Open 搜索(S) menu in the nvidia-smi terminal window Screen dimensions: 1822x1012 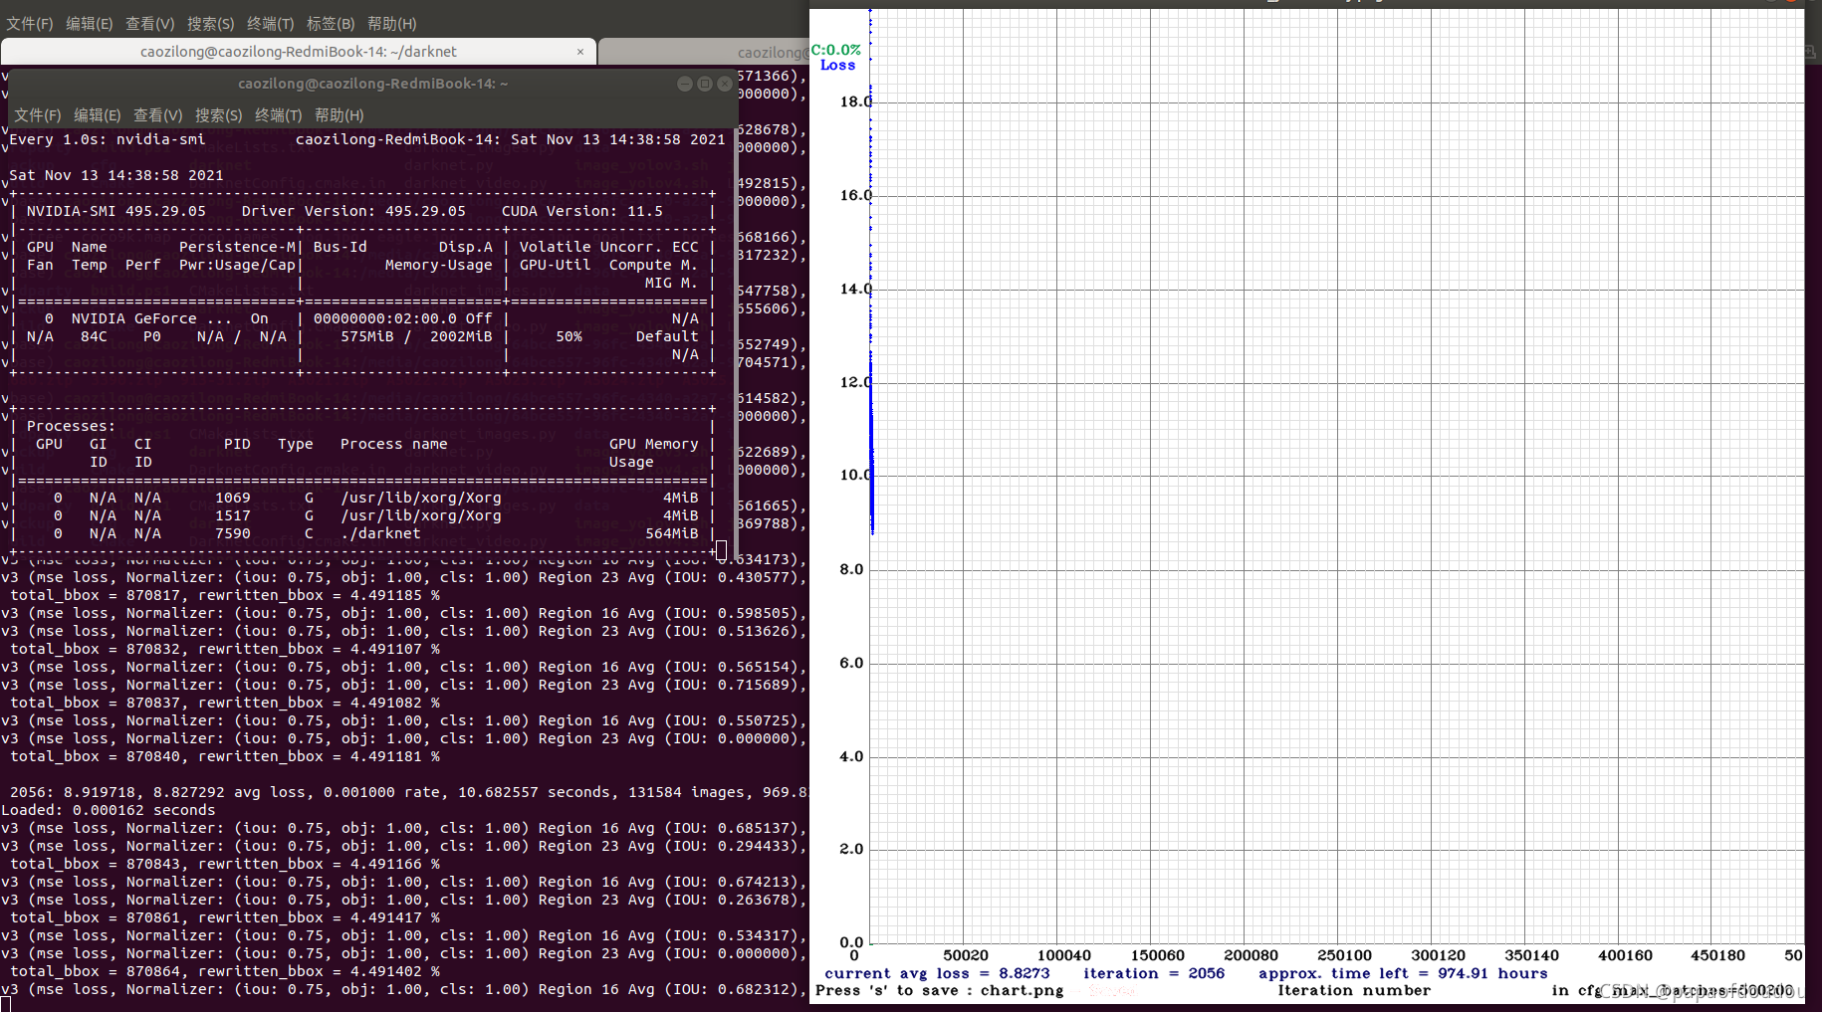[x=218, y=115]
